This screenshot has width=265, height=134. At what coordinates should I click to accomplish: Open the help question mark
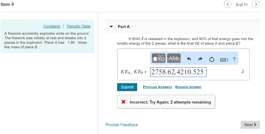pos(234,59)
